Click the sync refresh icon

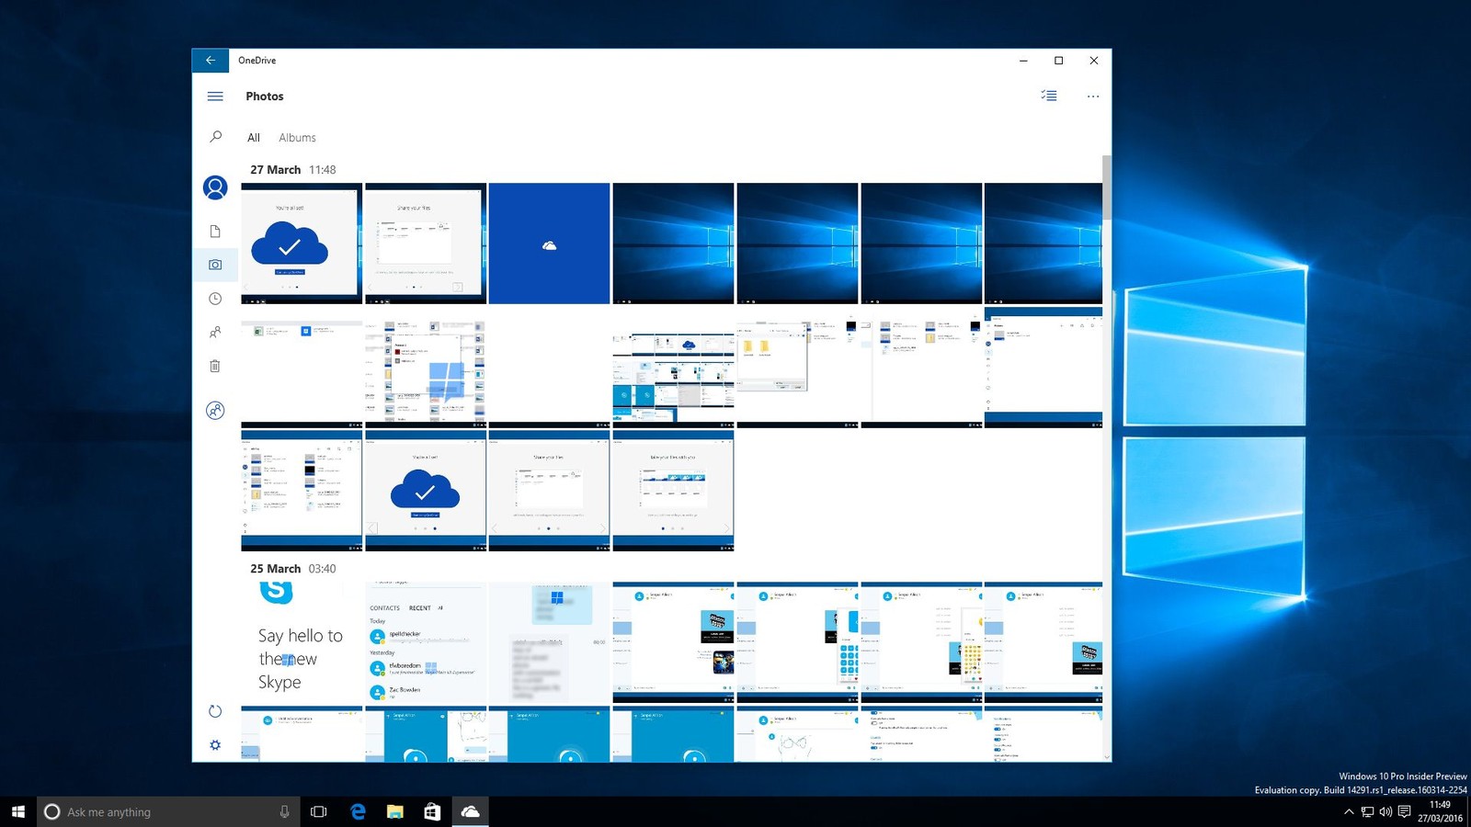pyautogui.click(x=215, y=711)
